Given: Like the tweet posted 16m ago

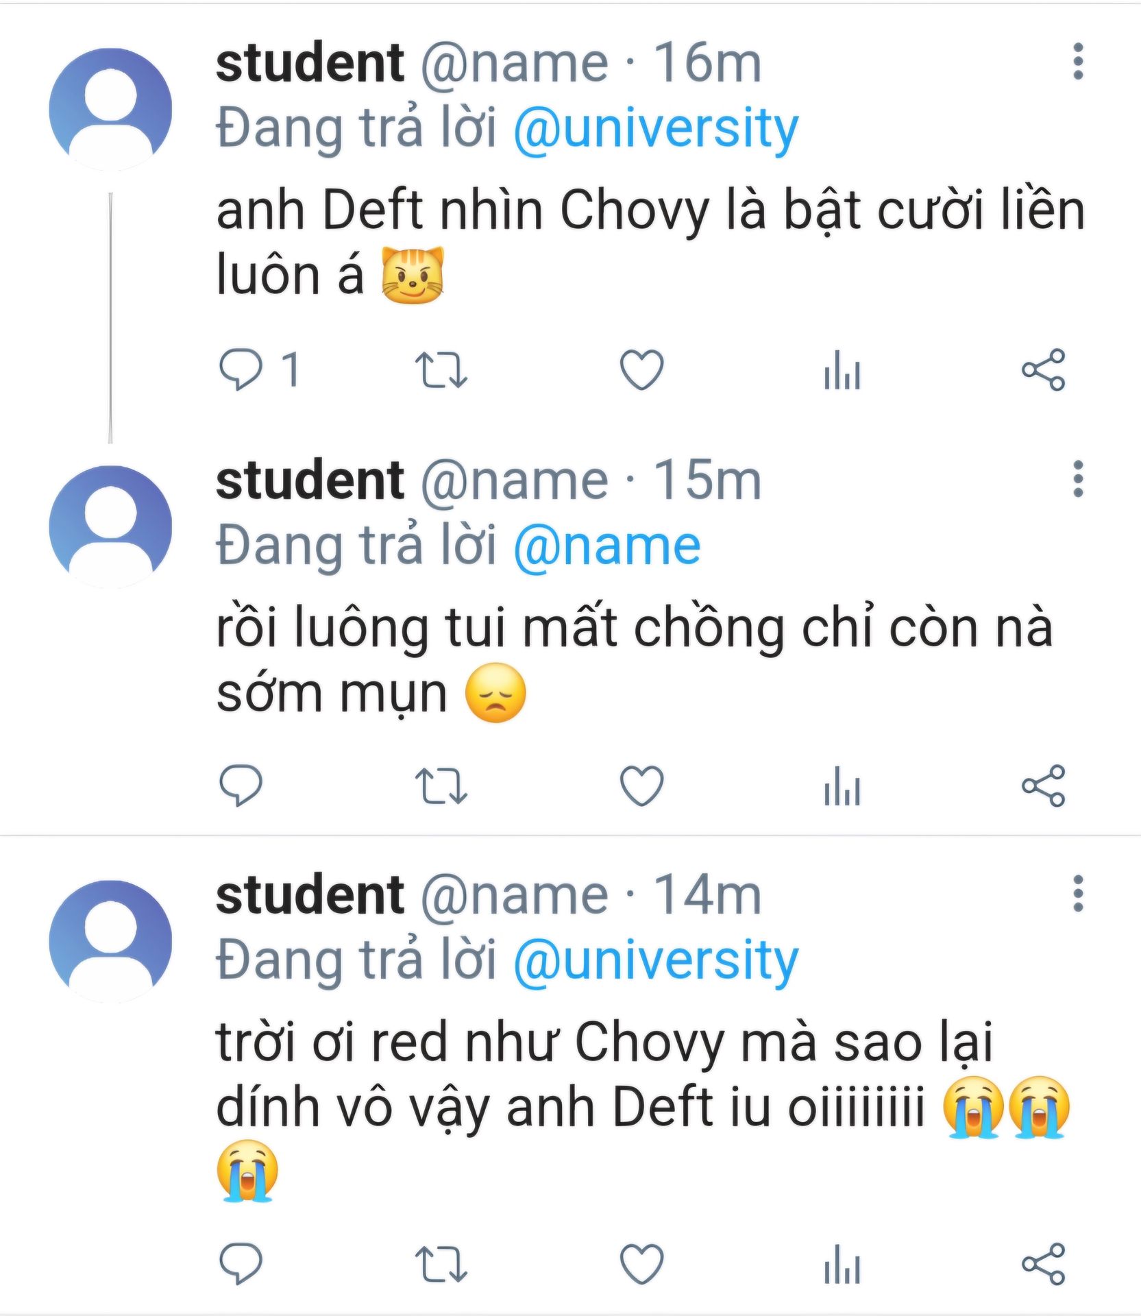Looking at the screenshot, I should (x=641, y=369).
